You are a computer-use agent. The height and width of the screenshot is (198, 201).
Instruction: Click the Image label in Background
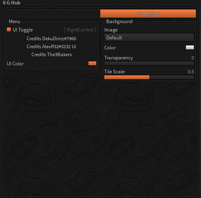coord(111,30)
